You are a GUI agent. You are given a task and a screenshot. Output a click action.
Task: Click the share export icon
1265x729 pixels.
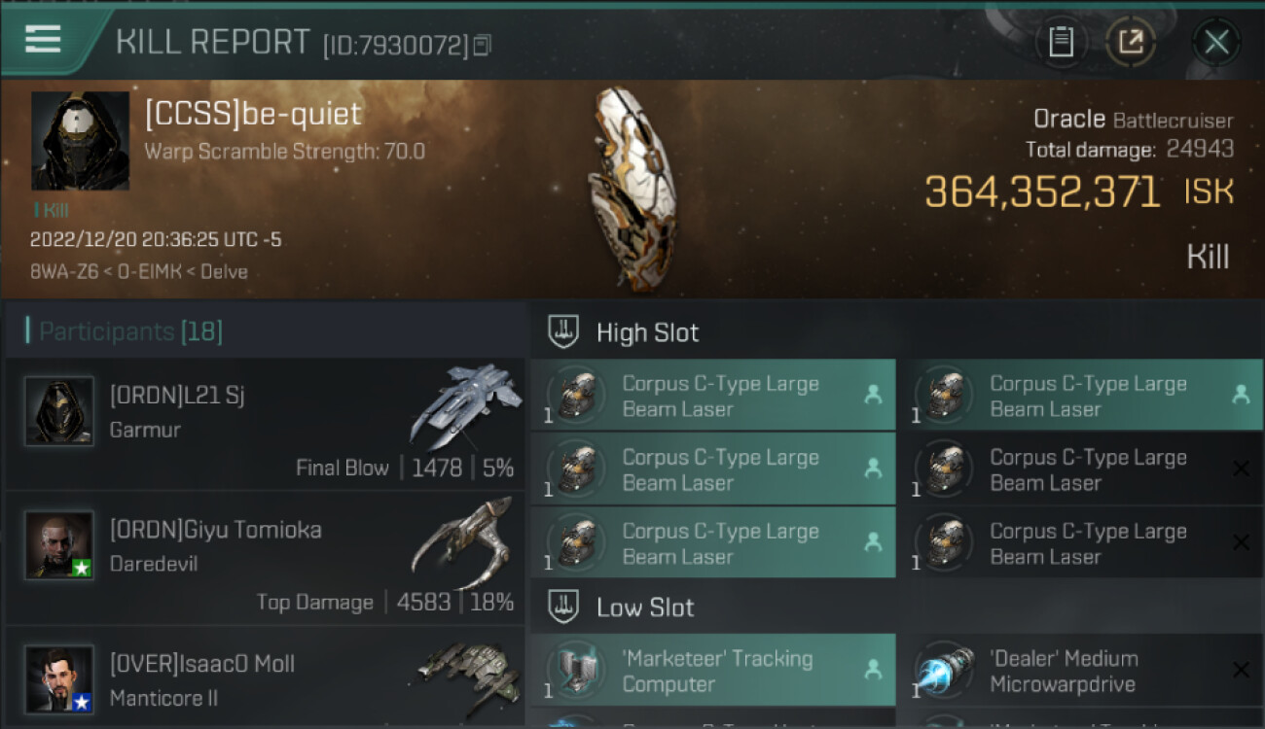click(x=1131, y=42)
